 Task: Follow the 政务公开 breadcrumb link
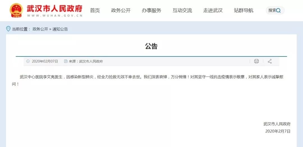pos(40,29)
